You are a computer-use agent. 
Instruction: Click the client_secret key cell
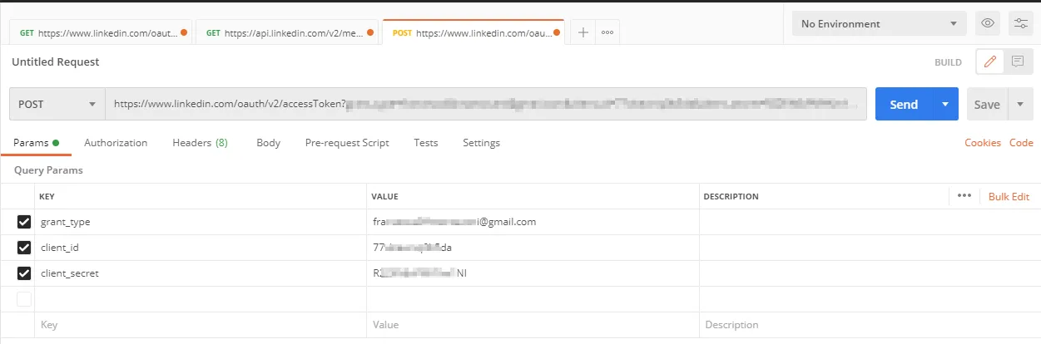pyautogui.click(x=201, y=273)
